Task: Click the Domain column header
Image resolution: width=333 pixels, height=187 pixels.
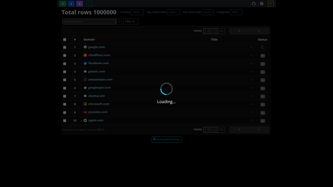Action: (x=89, y=39)
